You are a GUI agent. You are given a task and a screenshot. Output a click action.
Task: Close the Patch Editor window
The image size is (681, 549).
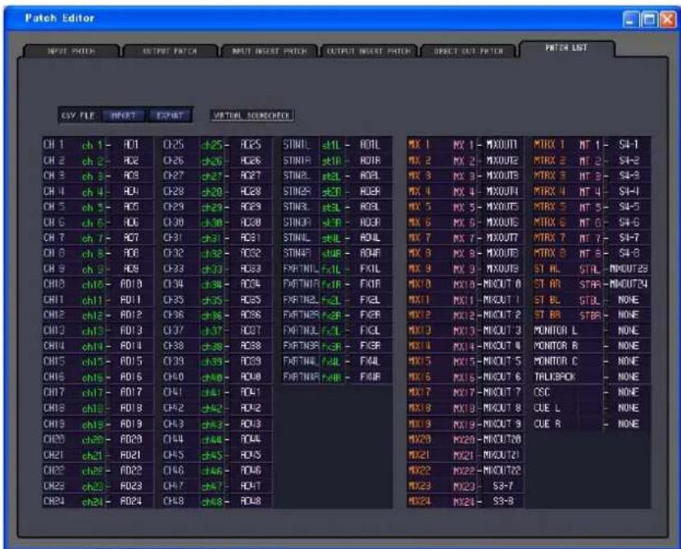tap(667, 20)
